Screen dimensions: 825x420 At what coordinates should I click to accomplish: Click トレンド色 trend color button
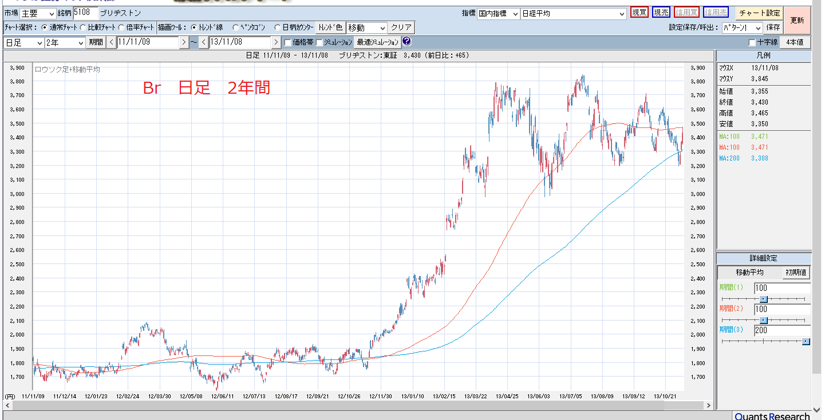[x=330, y=27]
